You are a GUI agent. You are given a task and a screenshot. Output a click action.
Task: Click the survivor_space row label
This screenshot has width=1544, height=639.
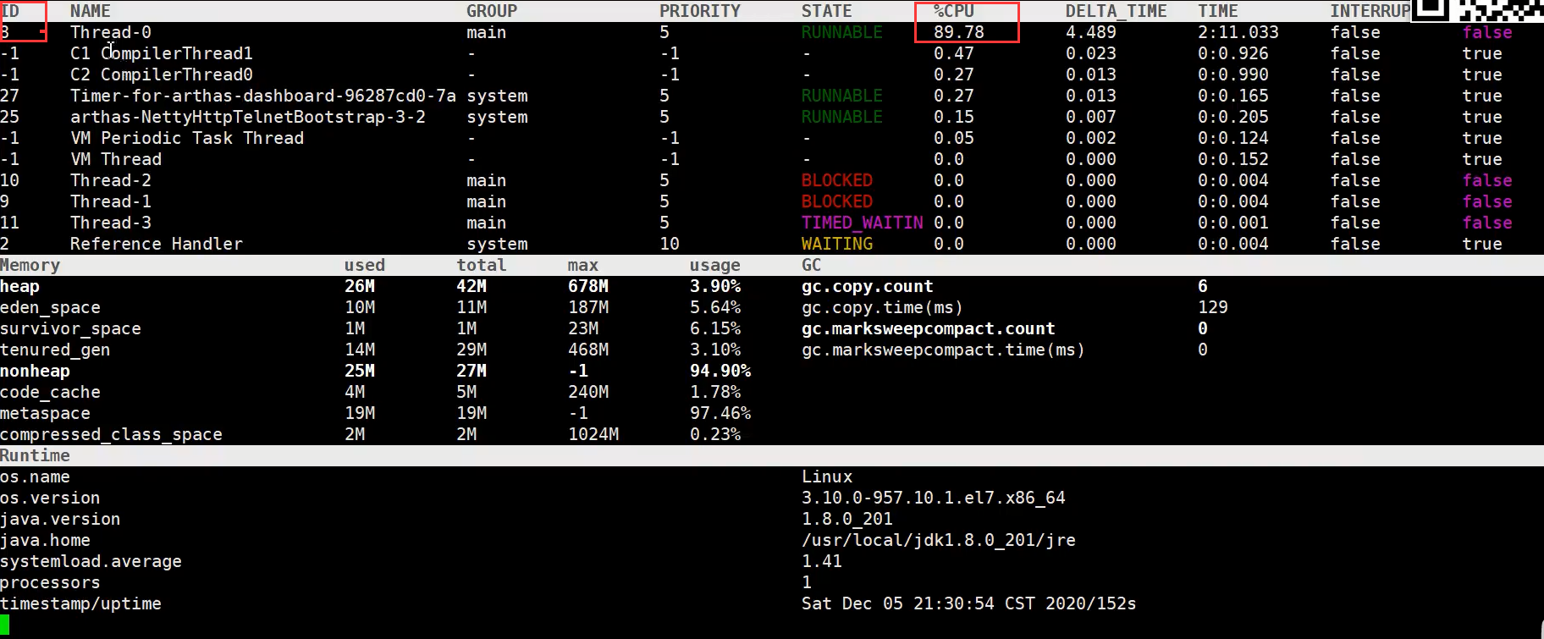pos(70,328)
